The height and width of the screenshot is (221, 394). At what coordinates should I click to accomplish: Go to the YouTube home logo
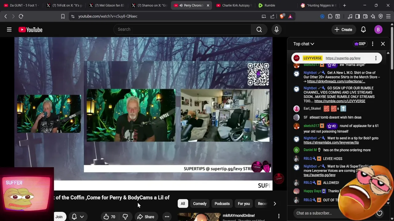point(30,29)
